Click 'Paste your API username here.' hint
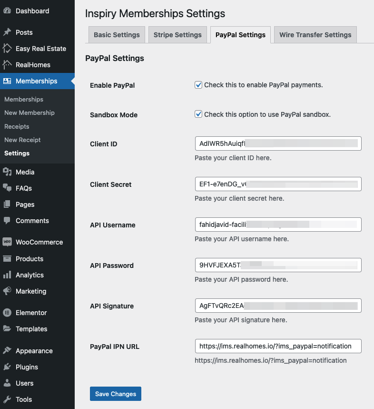374x409 pixels. click(x=242, y=239)
